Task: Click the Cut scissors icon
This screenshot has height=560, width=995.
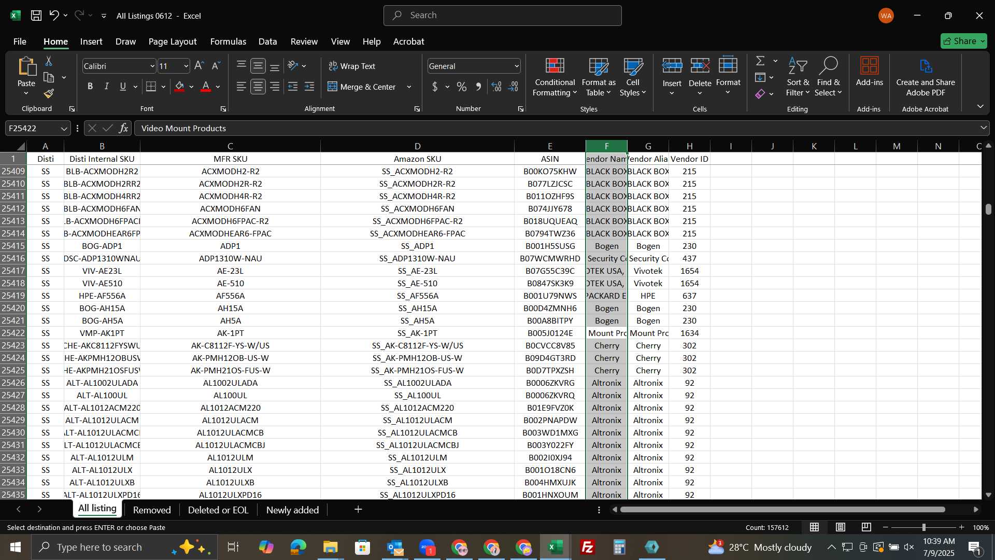Action: 49,61
